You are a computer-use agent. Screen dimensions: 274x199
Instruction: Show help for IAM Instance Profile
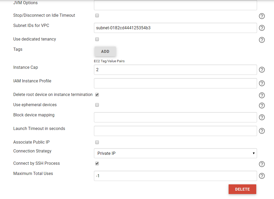coord(262,83)
